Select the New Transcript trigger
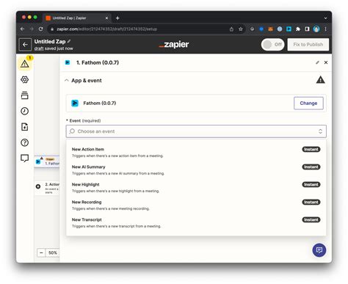 coord(196,222)
